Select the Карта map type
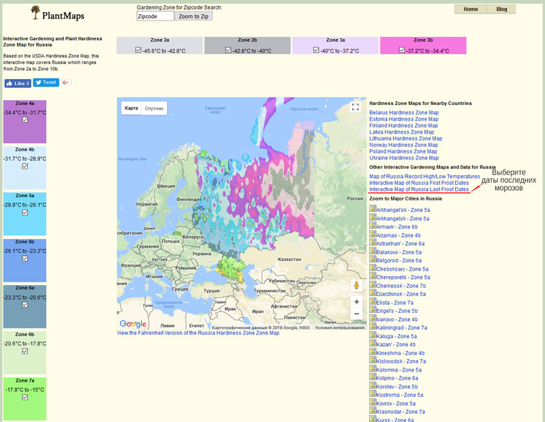Image resolution: width=545 pixels, height=422 pixels. coord(131,108)
